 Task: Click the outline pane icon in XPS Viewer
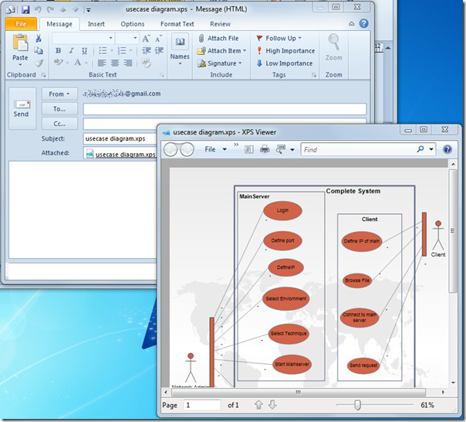pyautogui.click(x=249, y=149)
